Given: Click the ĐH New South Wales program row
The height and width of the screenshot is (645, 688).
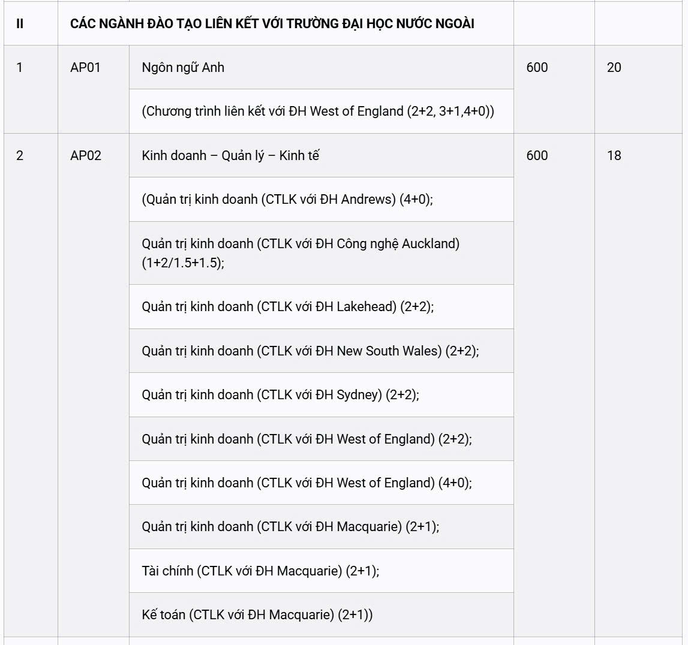Looking at the screenshot, I should pyautogui.click(x=310, y=351).
